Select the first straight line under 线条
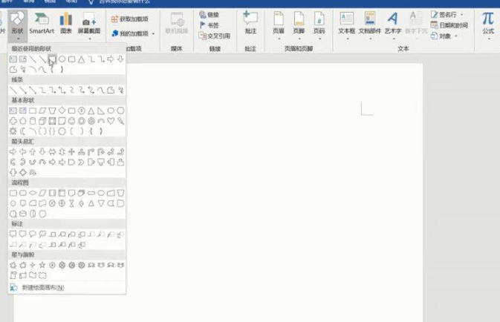 [x=13, y=91]
